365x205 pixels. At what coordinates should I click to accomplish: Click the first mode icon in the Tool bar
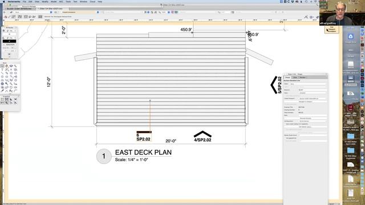[x=6, y=17]
